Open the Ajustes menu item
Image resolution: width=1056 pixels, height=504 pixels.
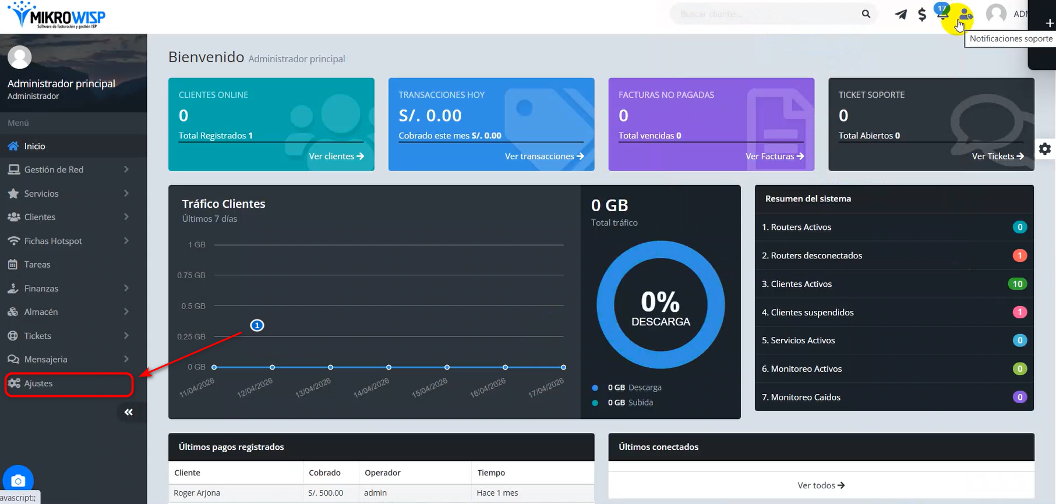click(38, 384)
